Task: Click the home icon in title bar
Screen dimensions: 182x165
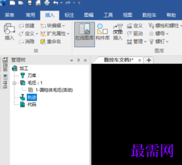Action: click(x=3, y=3)
